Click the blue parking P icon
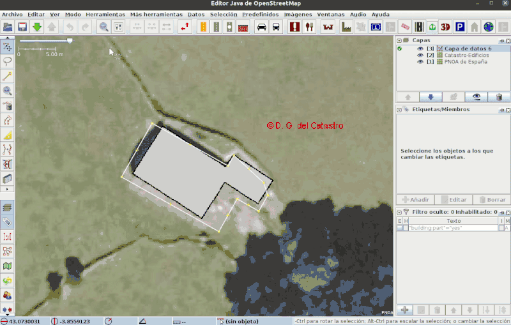 pos(459,27)
